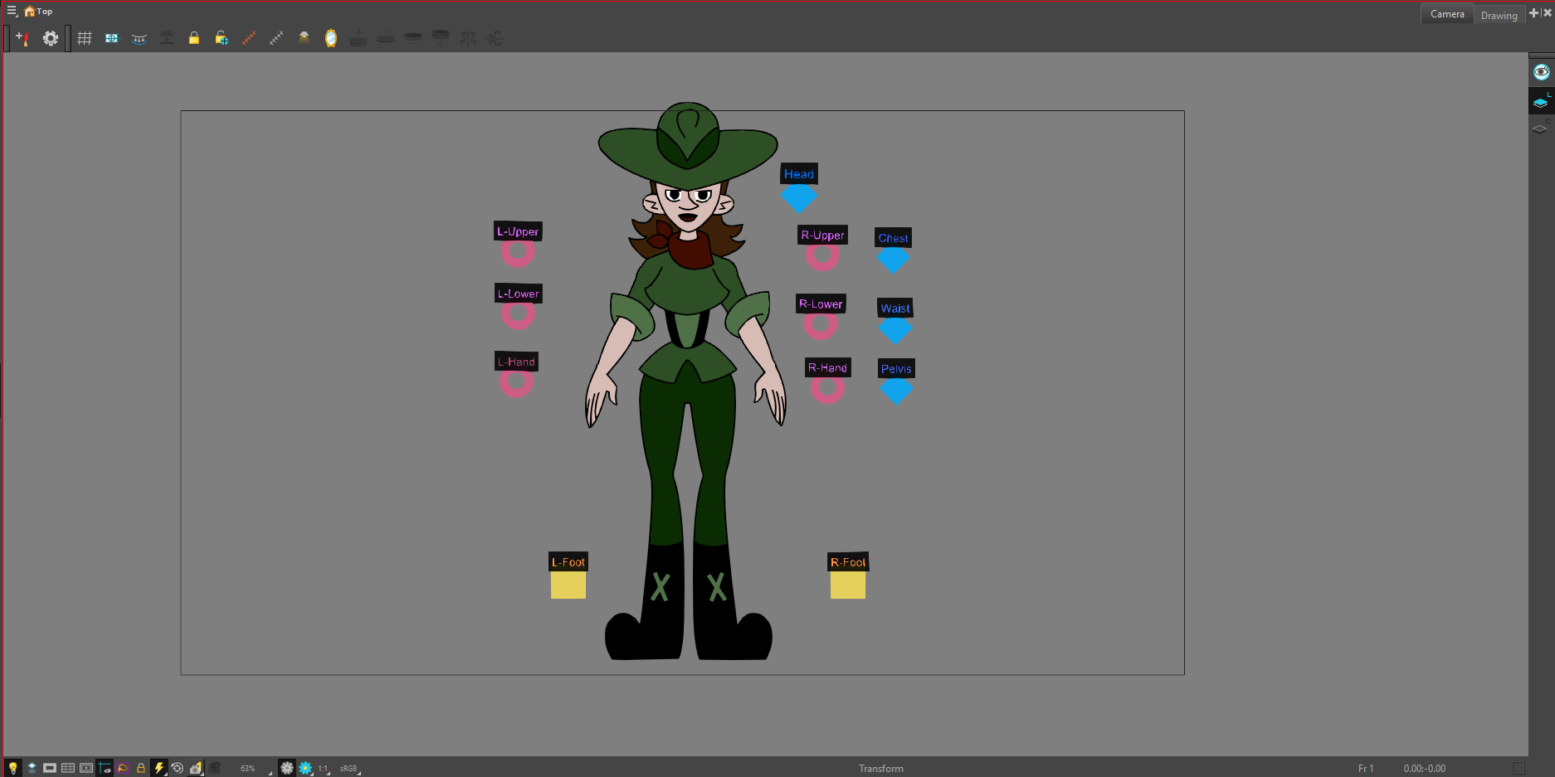The height and width of the screenshot is (777, 1555).
Task: Select the C layer mode icon
Action: [1541, 127]
